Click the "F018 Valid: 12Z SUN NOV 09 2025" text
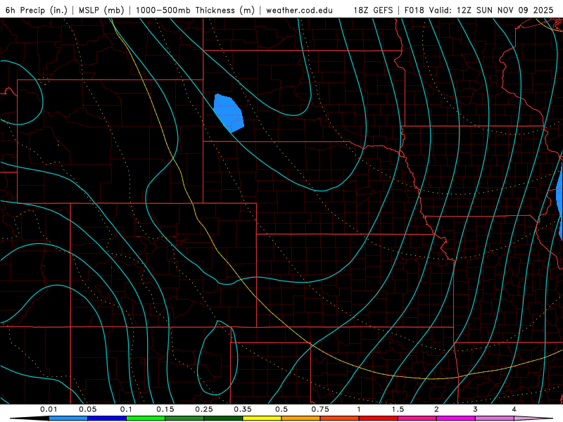The height and width of the screenshot is (422, 563). pos(479,10)
